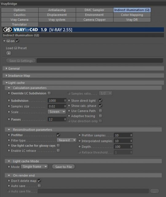Uncheck Store direct light

pyautogui.click(x=101, y=100)
